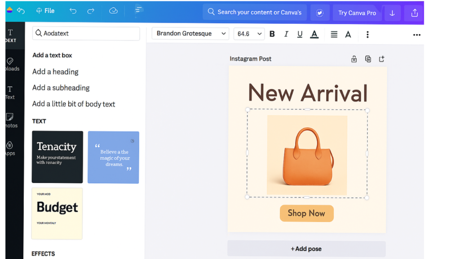Click the text alignment icon
This screenshot has height=259, width=460.
click(x=334, y=34)
